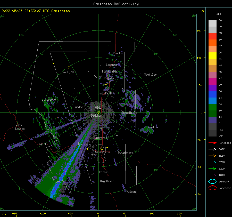Viewport: 232px width, 217px height.
Task: Click the Lacombe location label
Action: (x=111, y=65)
